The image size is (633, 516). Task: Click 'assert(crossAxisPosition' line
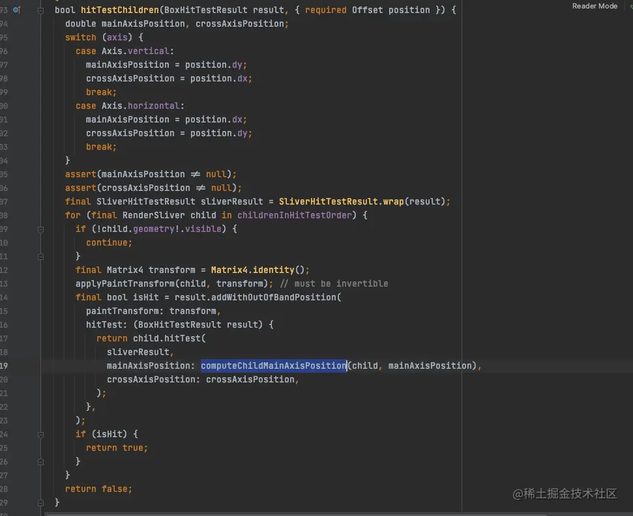[x=153, y=188]
